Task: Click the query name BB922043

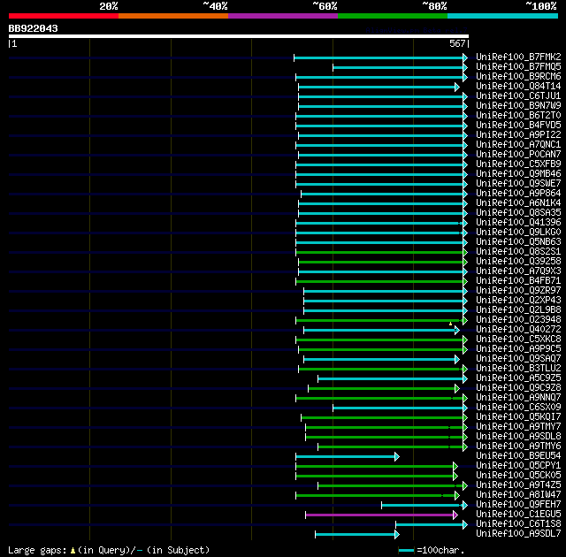Action: point(33,28)
